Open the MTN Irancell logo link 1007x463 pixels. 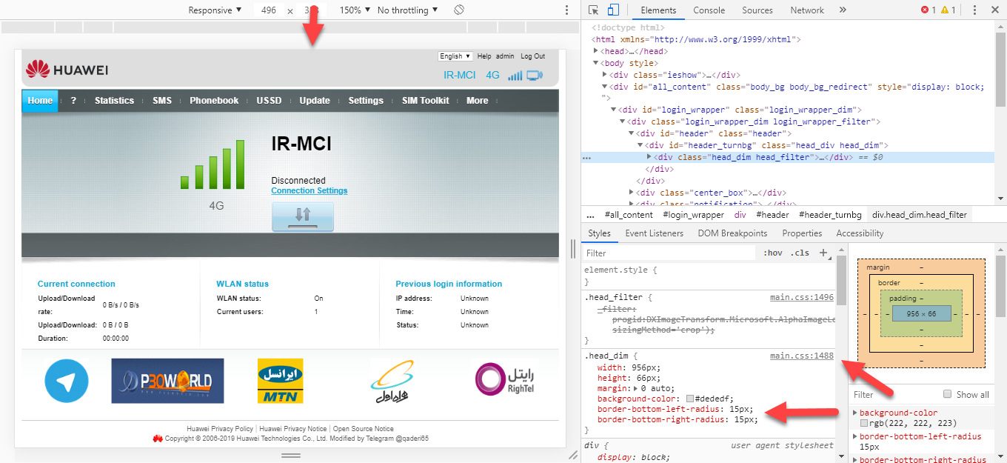tap(280, 381)
